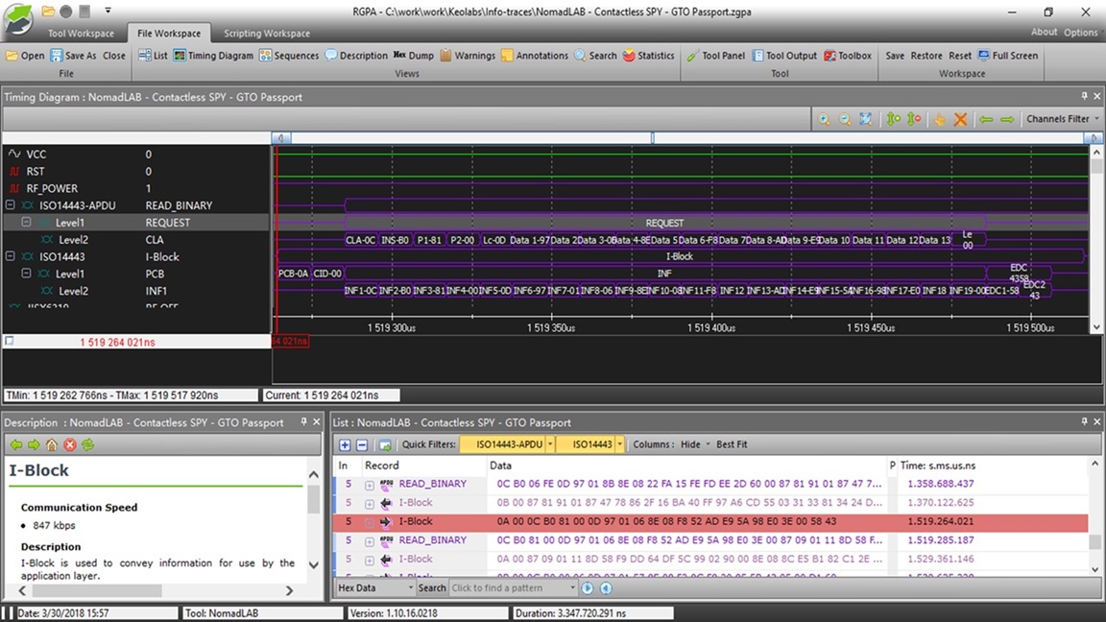Click the green right arrow in timing toolbar
Viewport: 1106px width, 622px height.
[x=1007, y=119]
